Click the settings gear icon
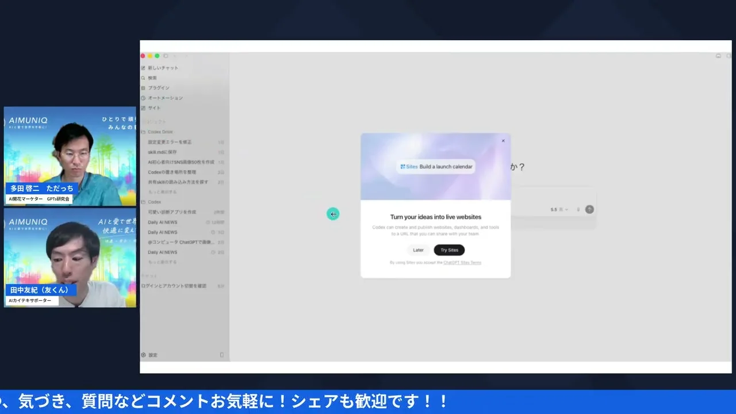 pos(144,355)
